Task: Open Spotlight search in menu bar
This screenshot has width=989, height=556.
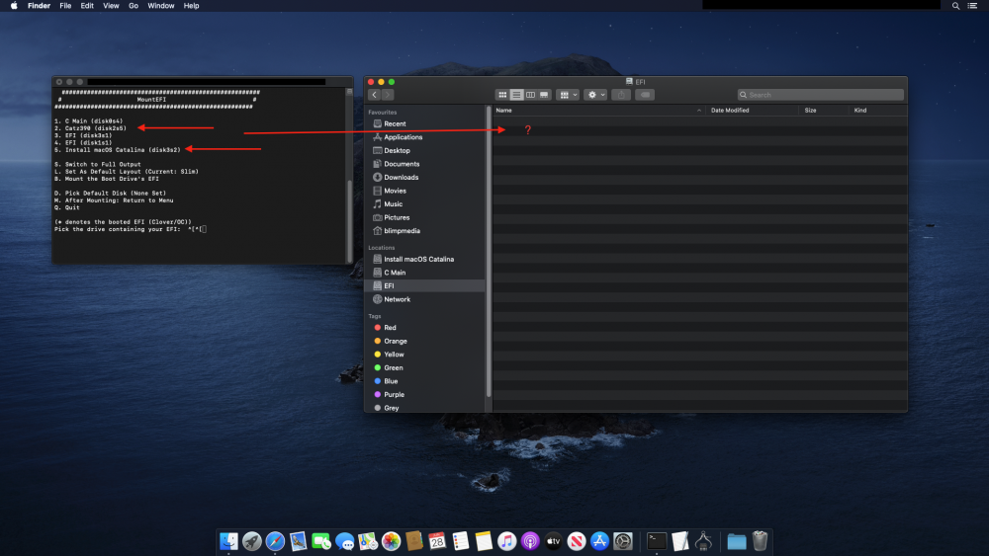Action: [x=955, y=6]
